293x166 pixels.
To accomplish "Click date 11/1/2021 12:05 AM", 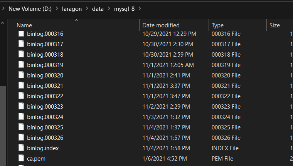I will (168, 65).
